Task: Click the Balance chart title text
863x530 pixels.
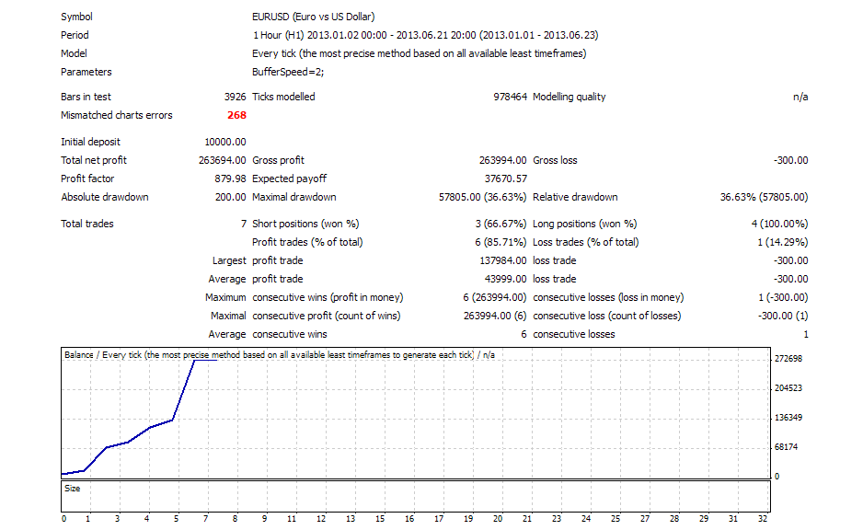Action: (x=278, y=355)
